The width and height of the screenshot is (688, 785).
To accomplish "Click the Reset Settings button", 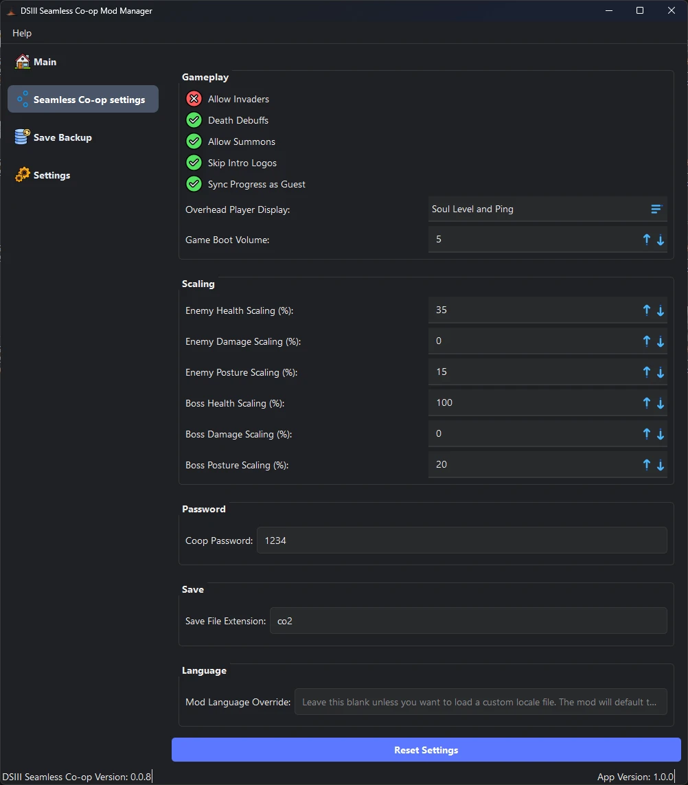I will pyautogui.click(x=426, y=749).
